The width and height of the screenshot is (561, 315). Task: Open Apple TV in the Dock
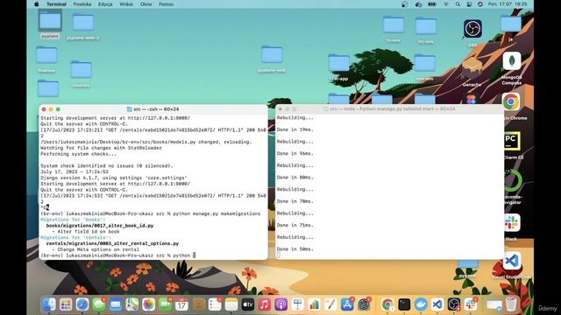247,304
